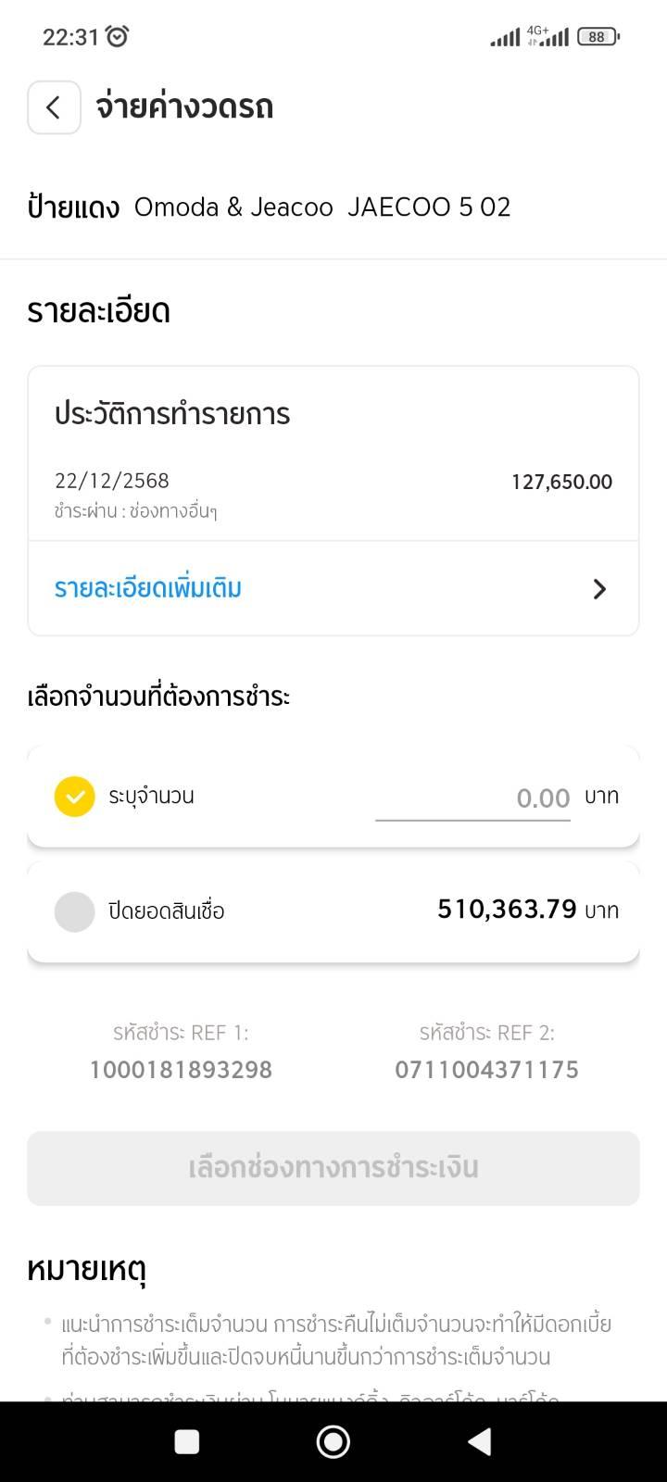
Task: Tap the amount input field 0.00
Action: (472, 798)
